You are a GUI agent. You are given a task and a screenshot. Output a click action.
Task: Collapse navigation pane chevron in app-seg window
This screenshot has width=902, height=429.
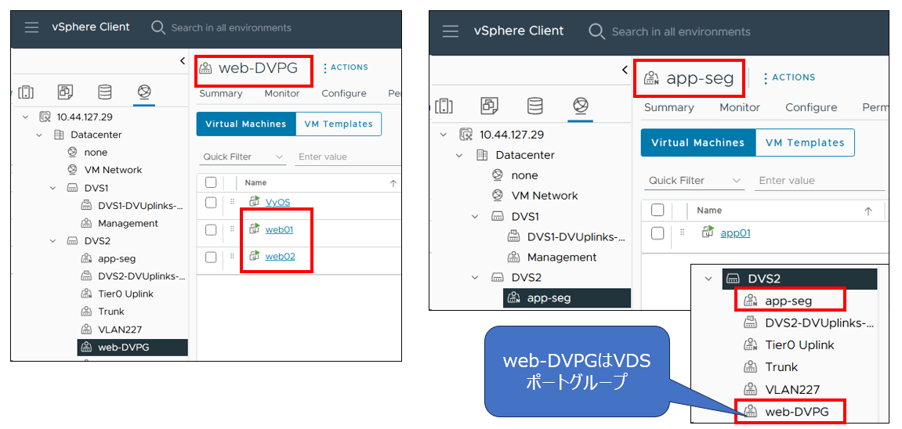(625, 70)
